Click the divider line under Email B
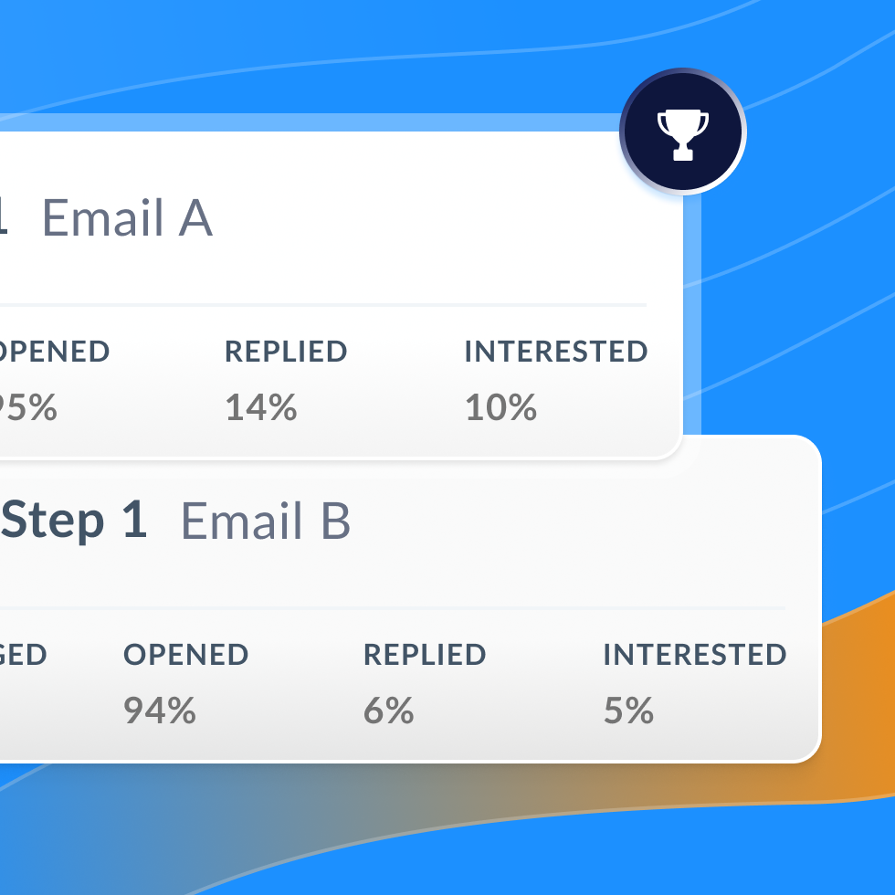The height and width of the screenshot is (895, 895). click(393, 608)
